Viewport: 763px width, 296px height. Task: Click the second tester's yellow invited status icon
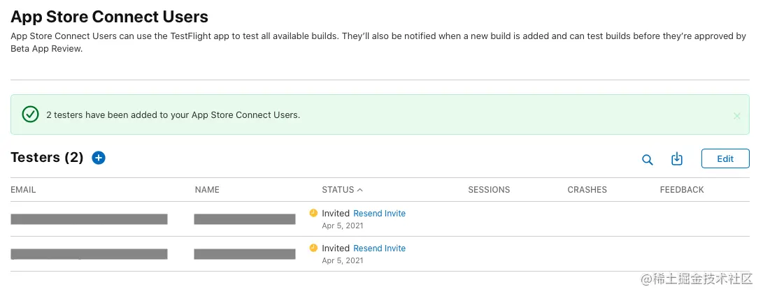tap(313, 248)
